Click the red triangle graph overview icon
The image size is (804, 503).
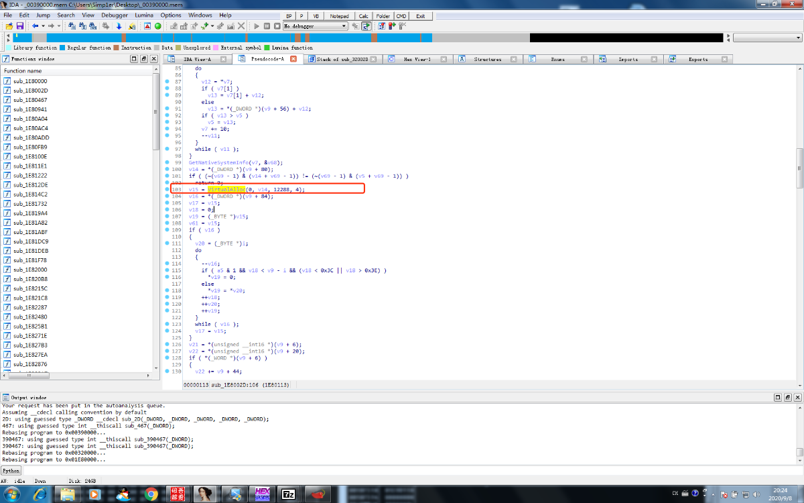click(x=147, y=26)
